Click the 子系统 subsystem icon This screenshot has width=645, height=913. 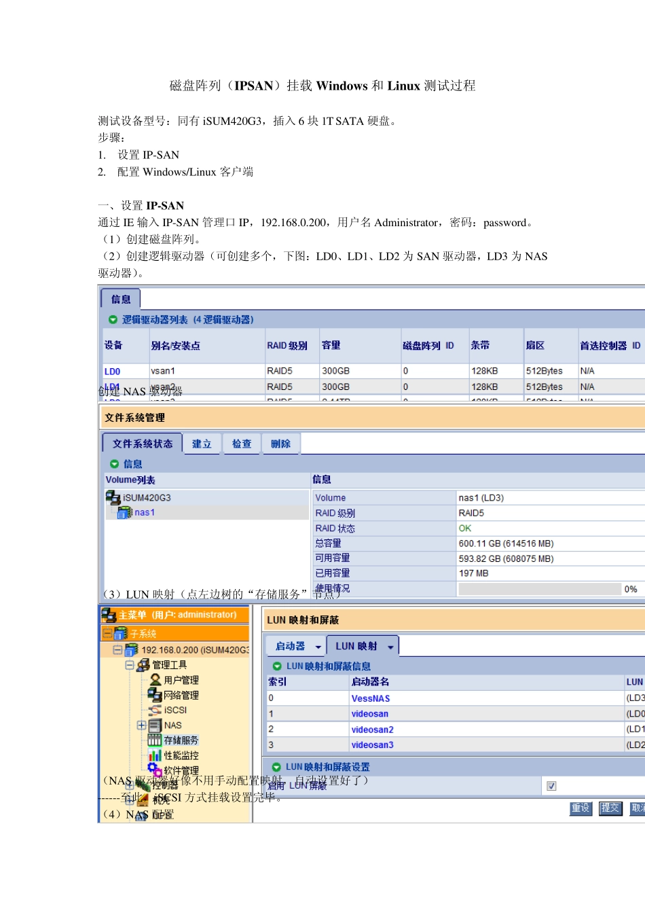point(121,633)
